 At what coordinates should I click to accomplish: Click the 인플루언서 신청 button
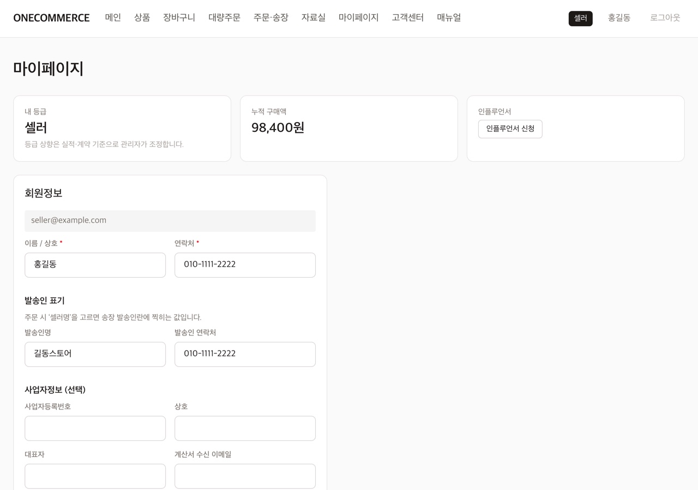click(510, 129)
